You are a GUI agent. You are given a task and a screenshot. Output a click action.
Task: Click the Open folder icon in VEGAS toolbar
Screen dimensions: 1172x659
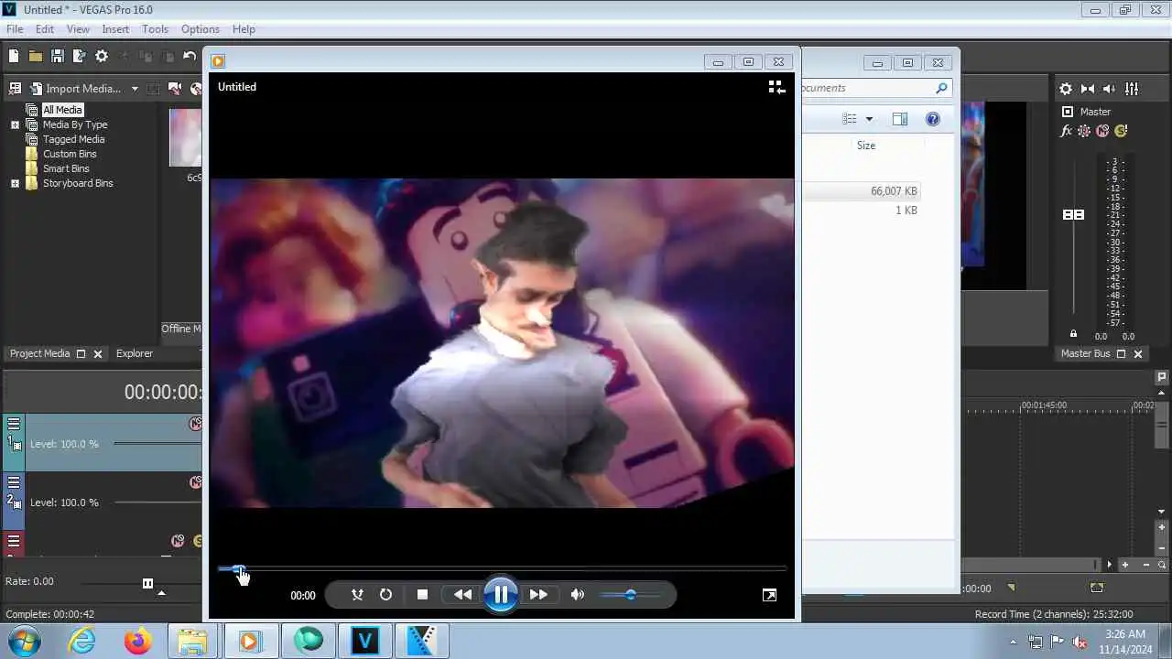coord(35,56)
